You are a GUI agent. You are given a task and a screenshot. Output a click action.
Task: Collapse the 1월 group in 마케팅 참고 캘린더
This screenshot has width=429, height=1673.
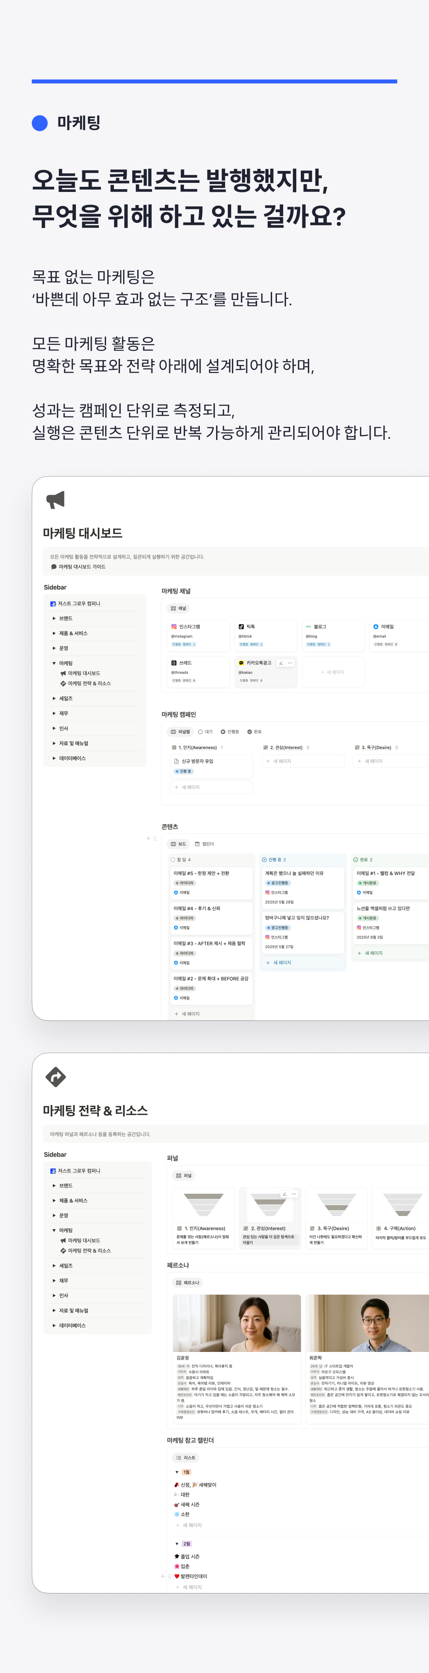[x=177, y=1472]
